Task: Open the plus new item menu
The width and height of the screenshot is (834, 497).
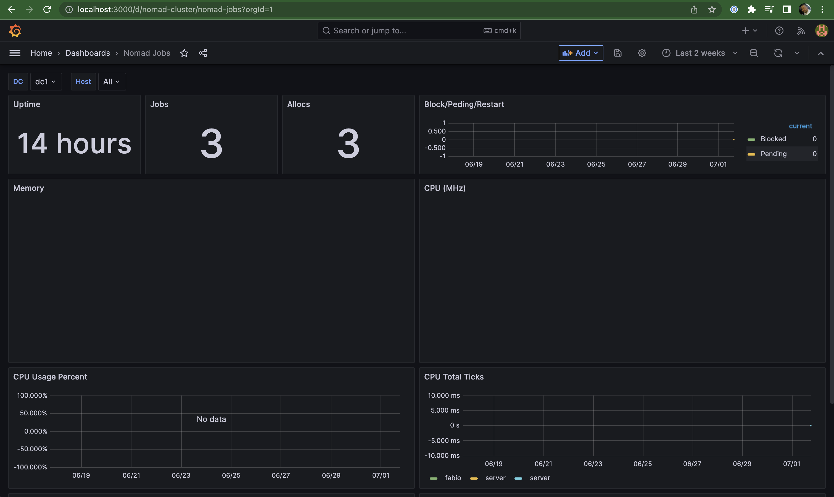Action: click(749, 31)
